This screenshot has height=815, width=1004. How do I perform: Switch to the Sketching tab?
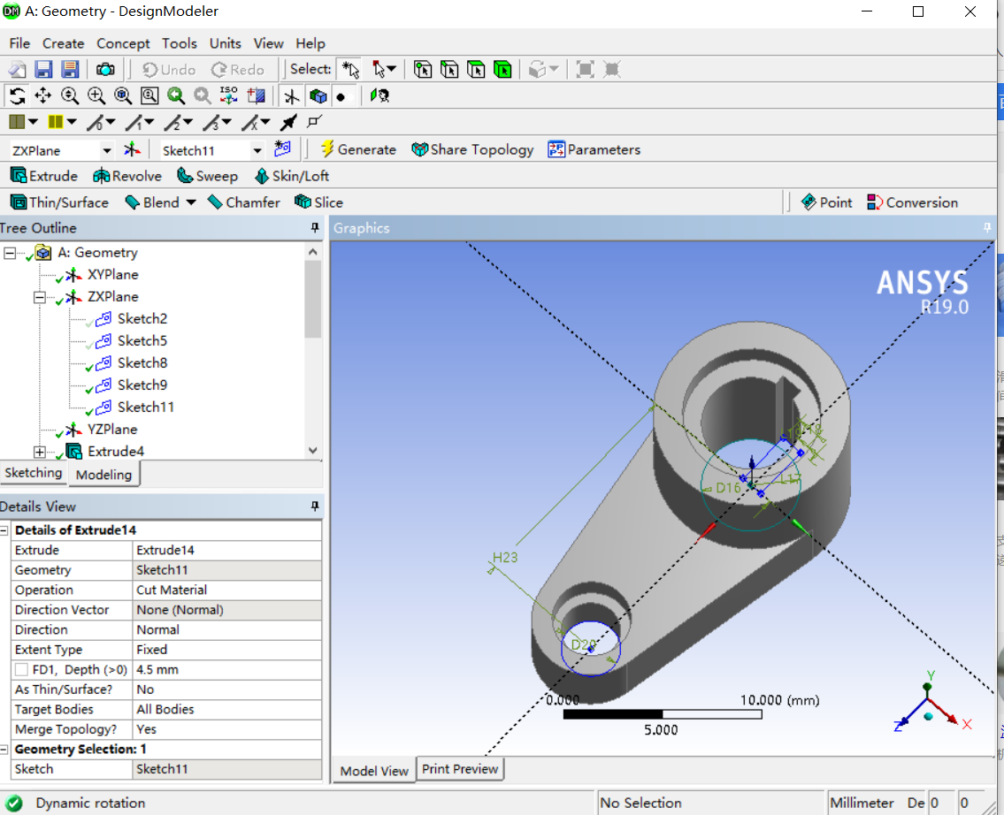coord(34,473)
